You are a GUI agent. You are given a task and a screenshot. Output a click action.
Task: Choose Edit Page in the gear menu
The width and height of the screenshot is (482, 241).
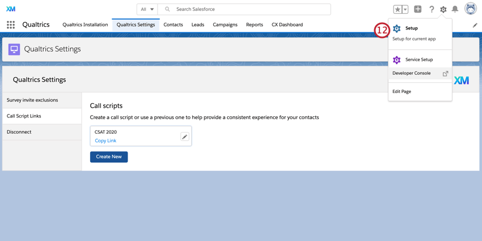click(420, 92)
